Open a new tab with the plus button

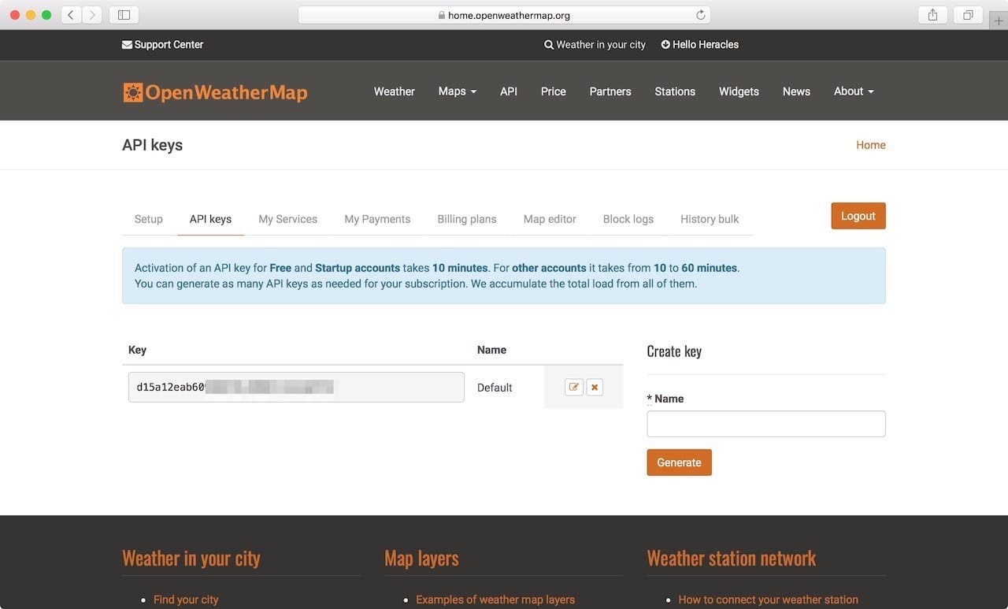(x=999, y=21)
